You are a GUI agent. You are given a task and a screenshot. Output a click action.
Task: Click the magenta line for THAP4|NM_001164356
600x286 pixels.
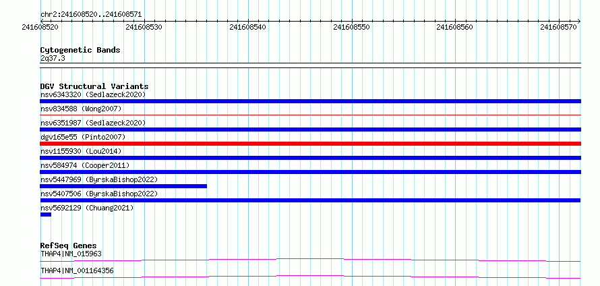pyautogui.click(x=310, y=277)
